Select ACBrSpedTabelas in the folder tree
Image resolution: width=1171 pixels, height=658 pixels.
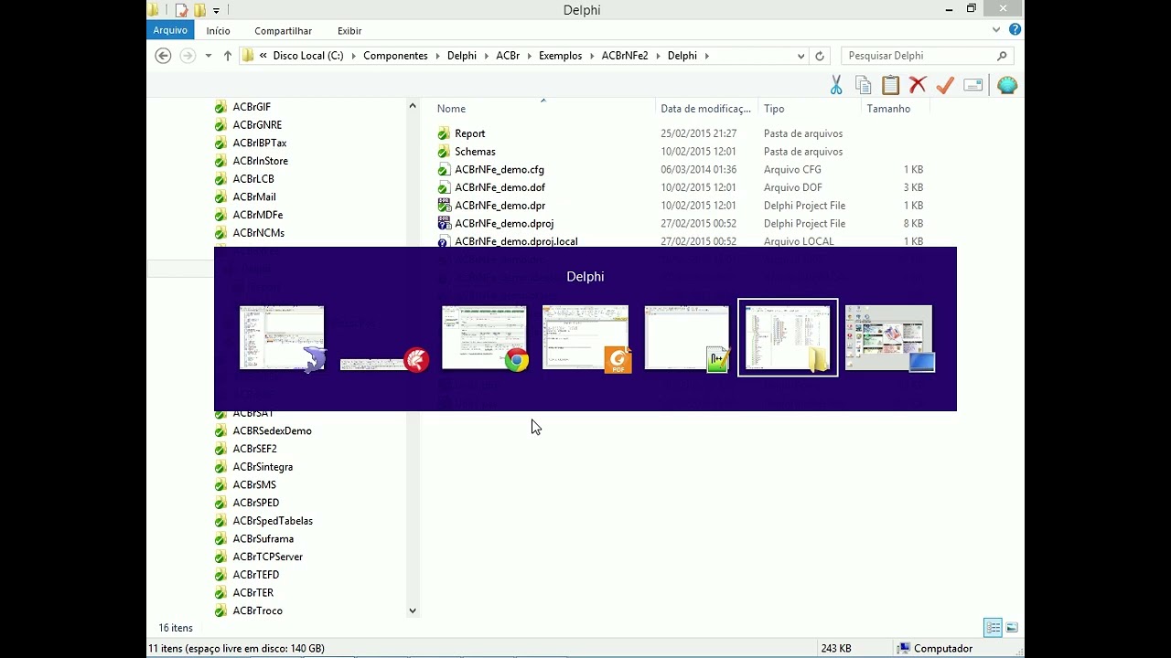point(273,521)
